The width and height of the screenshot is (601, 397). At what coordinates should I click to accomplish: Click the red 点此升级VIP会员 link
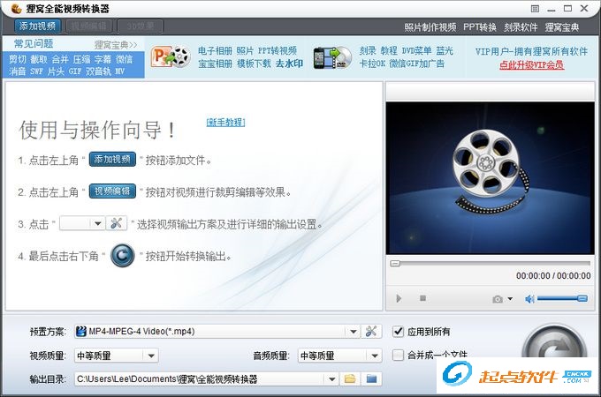coord(531,65)
